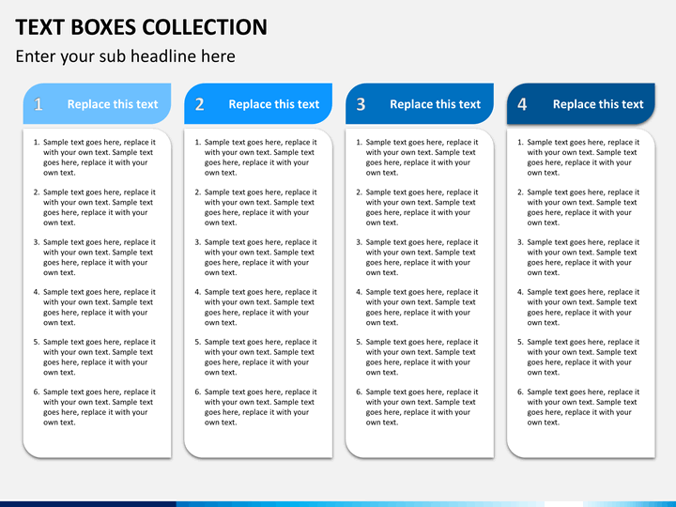Click list item 1 in the second column
This screenshot has width=676, height=507.
click(255, 158)
